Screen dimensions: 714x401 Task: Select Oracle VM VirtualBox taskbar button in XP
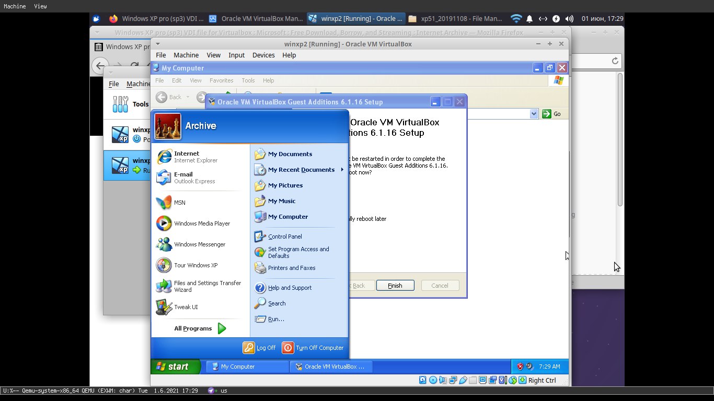(x=331, y=367)
